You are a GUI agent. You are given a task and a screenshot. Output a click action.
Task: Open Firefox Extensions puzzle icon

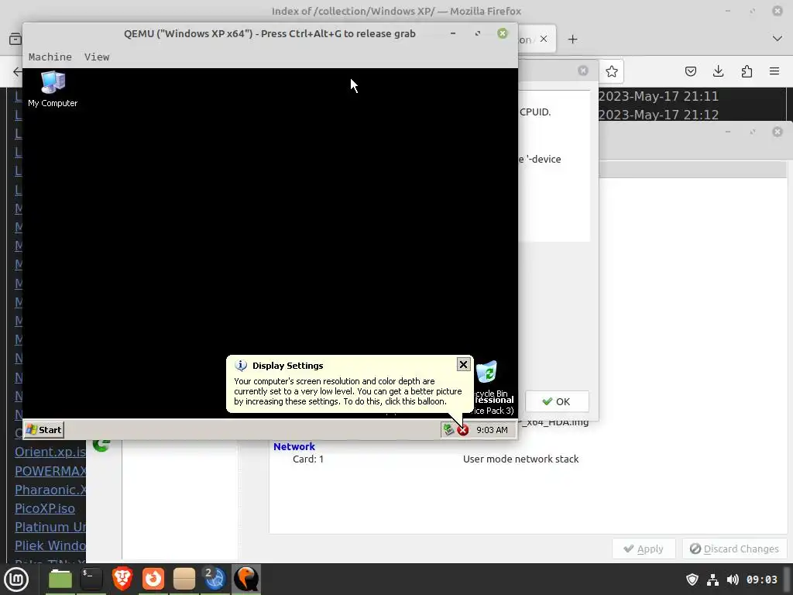pos(747,71)
